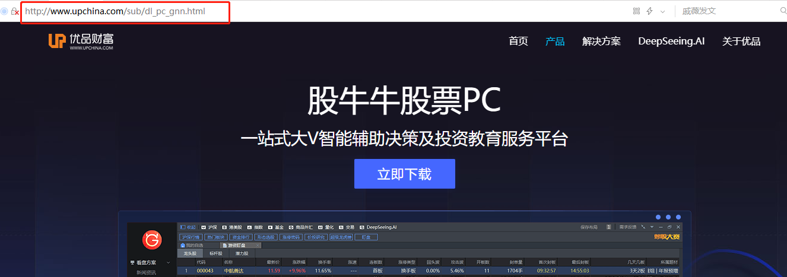
Task: Open the 指数 menu
Action: [255, 227]
